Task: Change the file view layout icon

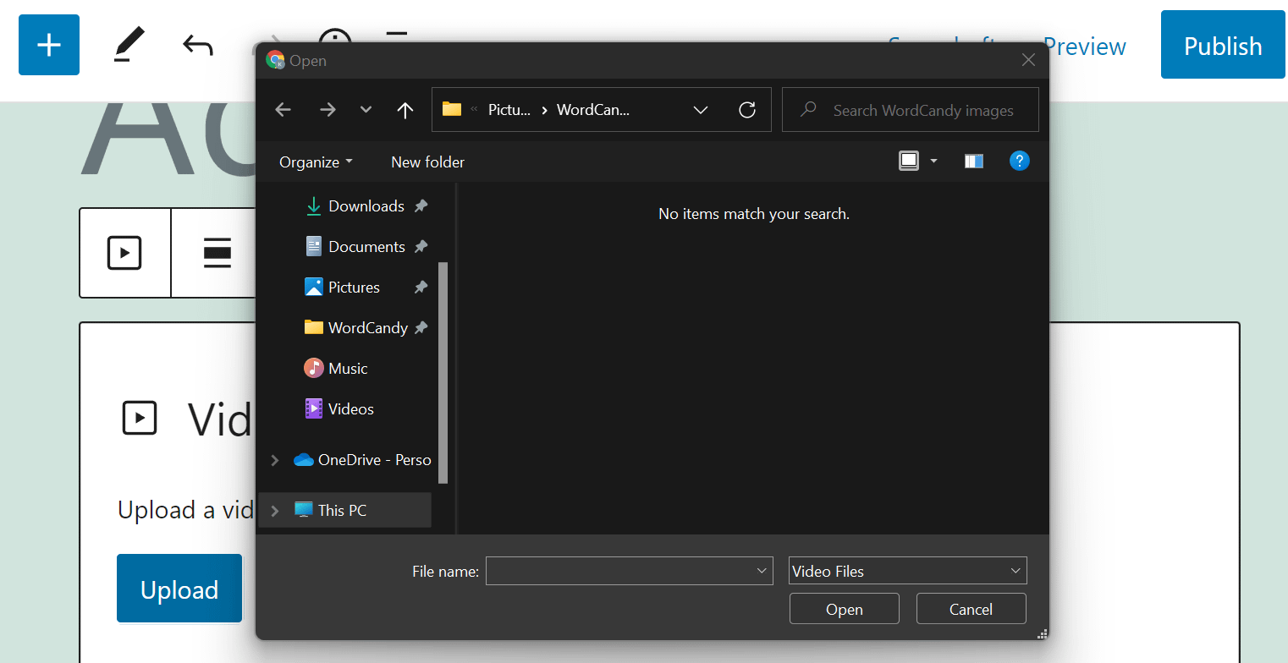Action: [x=910, y=161]
